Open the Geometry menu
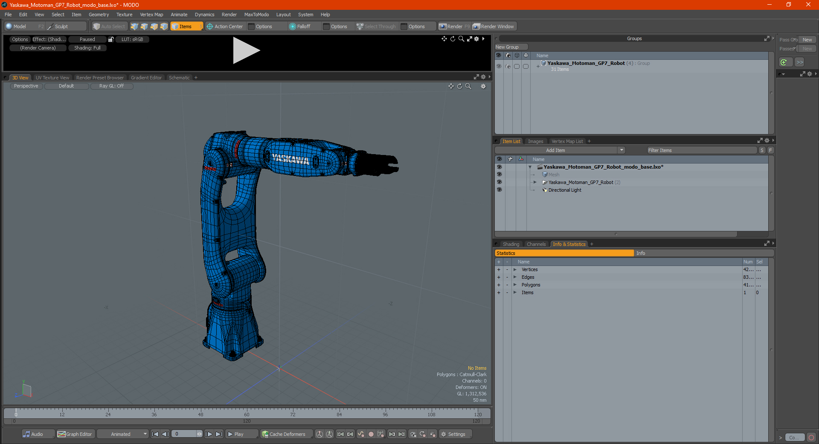Image resolution: width=819 pixels, height=444 pixels. (99, 15)
